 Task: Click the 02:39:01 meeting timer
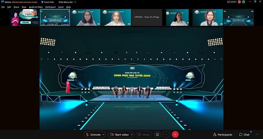pos(232,2)
